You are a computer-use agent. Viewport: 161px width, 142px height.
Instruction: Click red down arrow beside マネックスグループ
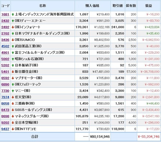(x=13, y=116)
